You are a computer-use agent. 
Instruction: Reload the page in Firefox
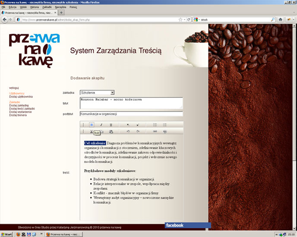click(x=189, y=20)
